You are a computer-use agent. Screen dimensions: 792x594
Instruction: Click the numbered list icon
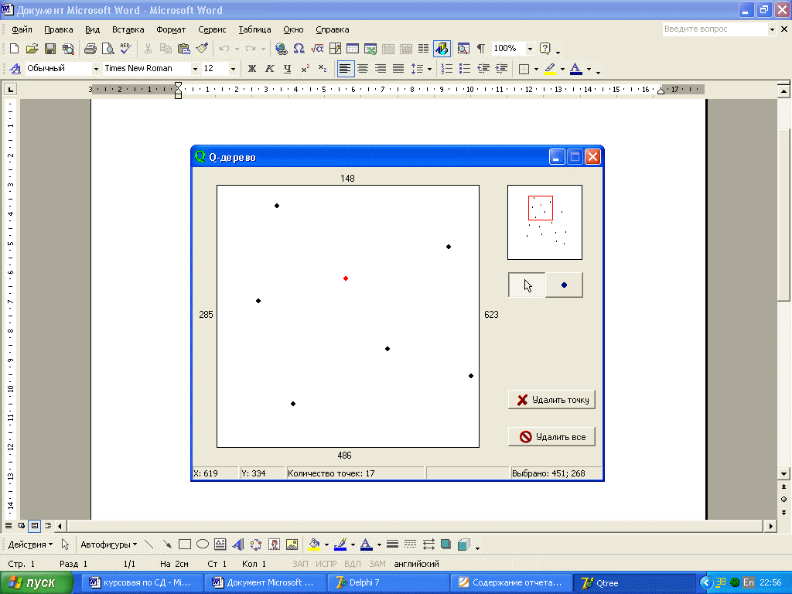coord(447,69)
